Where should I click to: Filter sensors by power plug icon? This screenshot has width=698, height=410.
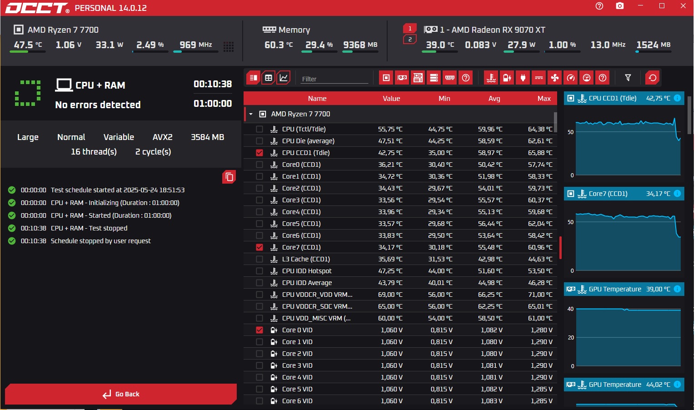(x=523, y=78)
